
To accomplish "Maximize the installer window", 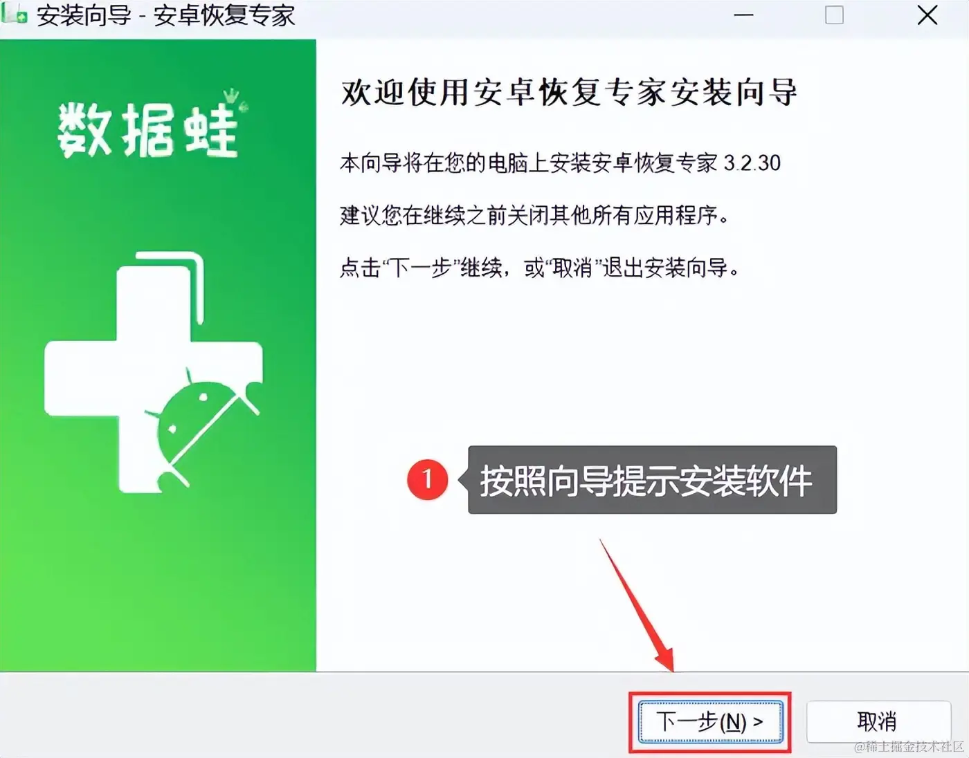I will point(834,15).
